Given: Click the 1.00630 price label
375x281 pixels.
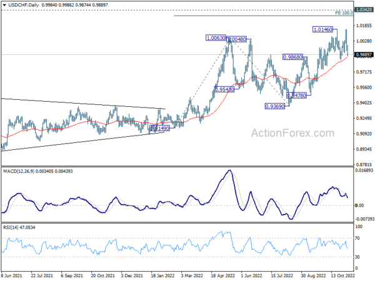Looking at the screenshot, I should pos(216,37).
